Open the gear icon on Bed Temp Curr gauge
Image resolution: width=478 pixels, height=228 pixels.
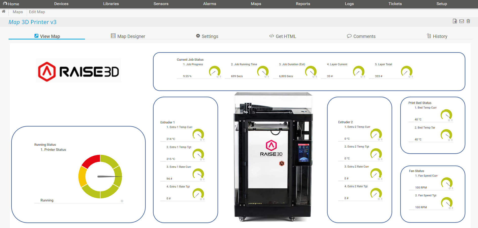tap(449, 121)
